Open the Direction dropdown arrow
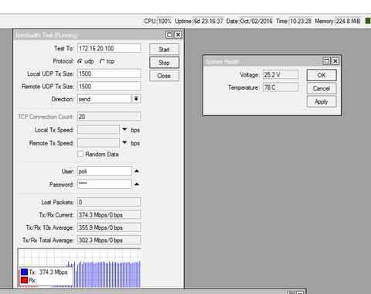 pos(136,99)
